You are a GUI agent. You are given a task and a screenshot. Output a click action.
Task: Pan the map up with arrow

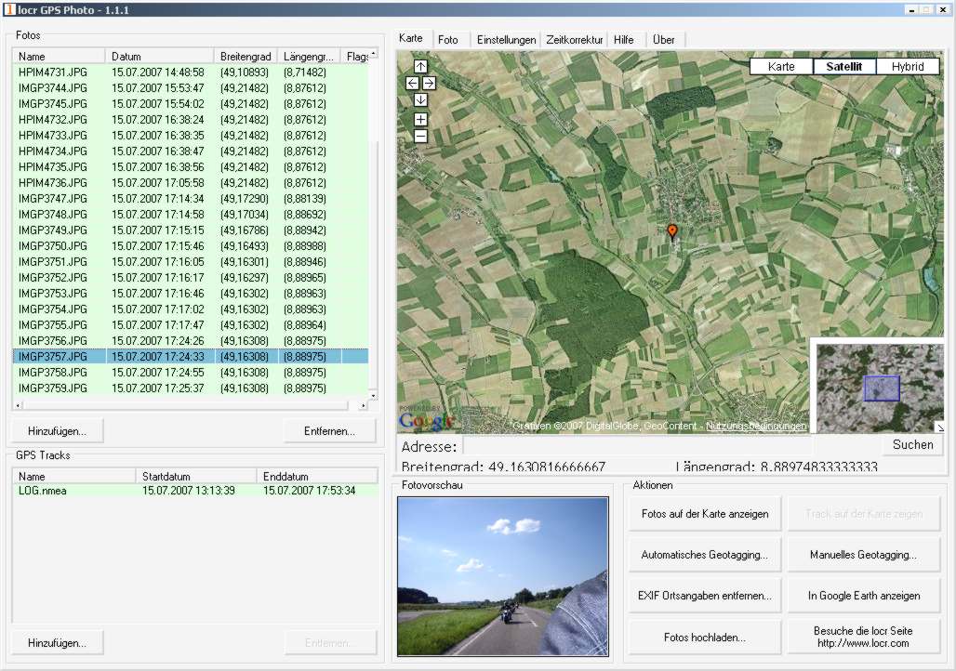420,67
